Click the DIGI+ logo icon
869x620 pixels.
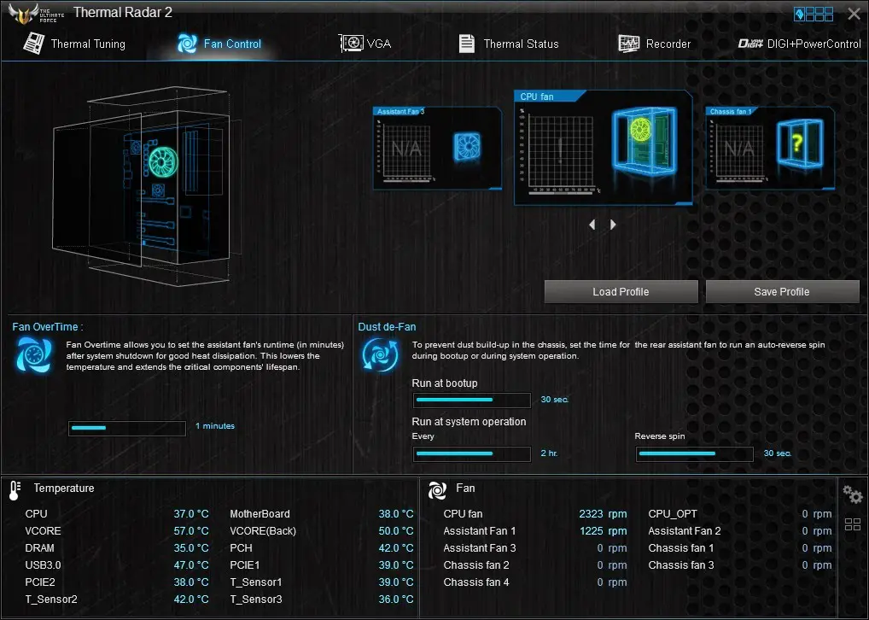[x=750, y=44]
